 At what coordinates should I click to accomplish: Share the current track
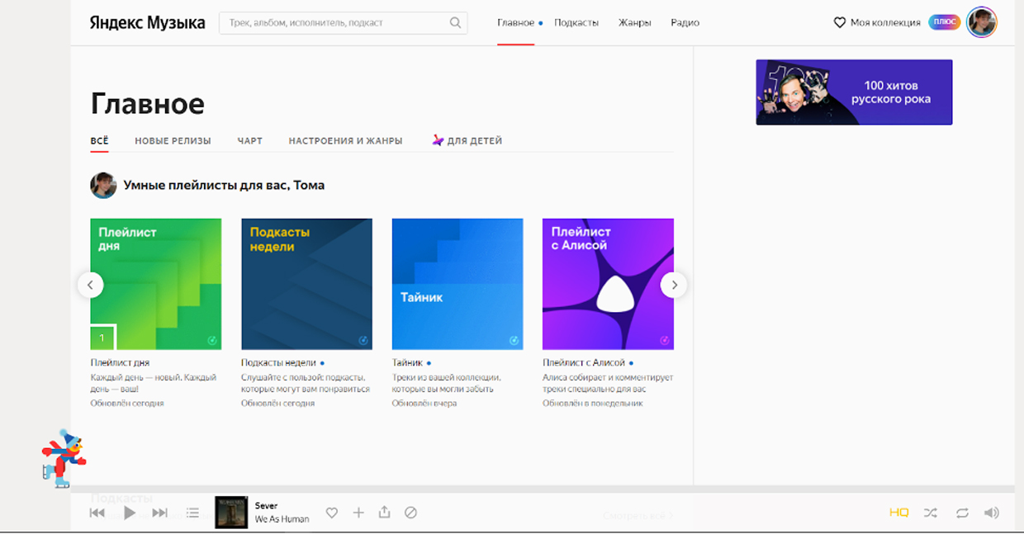[x=384, y=513]
